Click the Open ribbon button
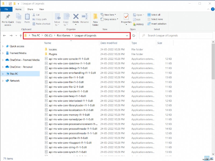The image size is (215, 161). [x=138, y=15]
